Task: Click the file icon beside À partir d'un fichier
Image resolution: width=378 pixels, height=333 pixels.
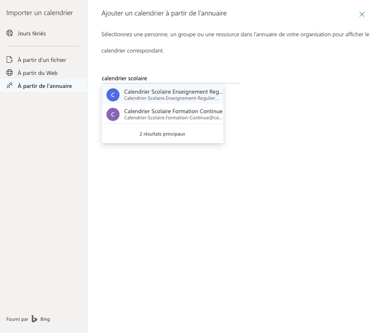Action: (x=9, y=59)
